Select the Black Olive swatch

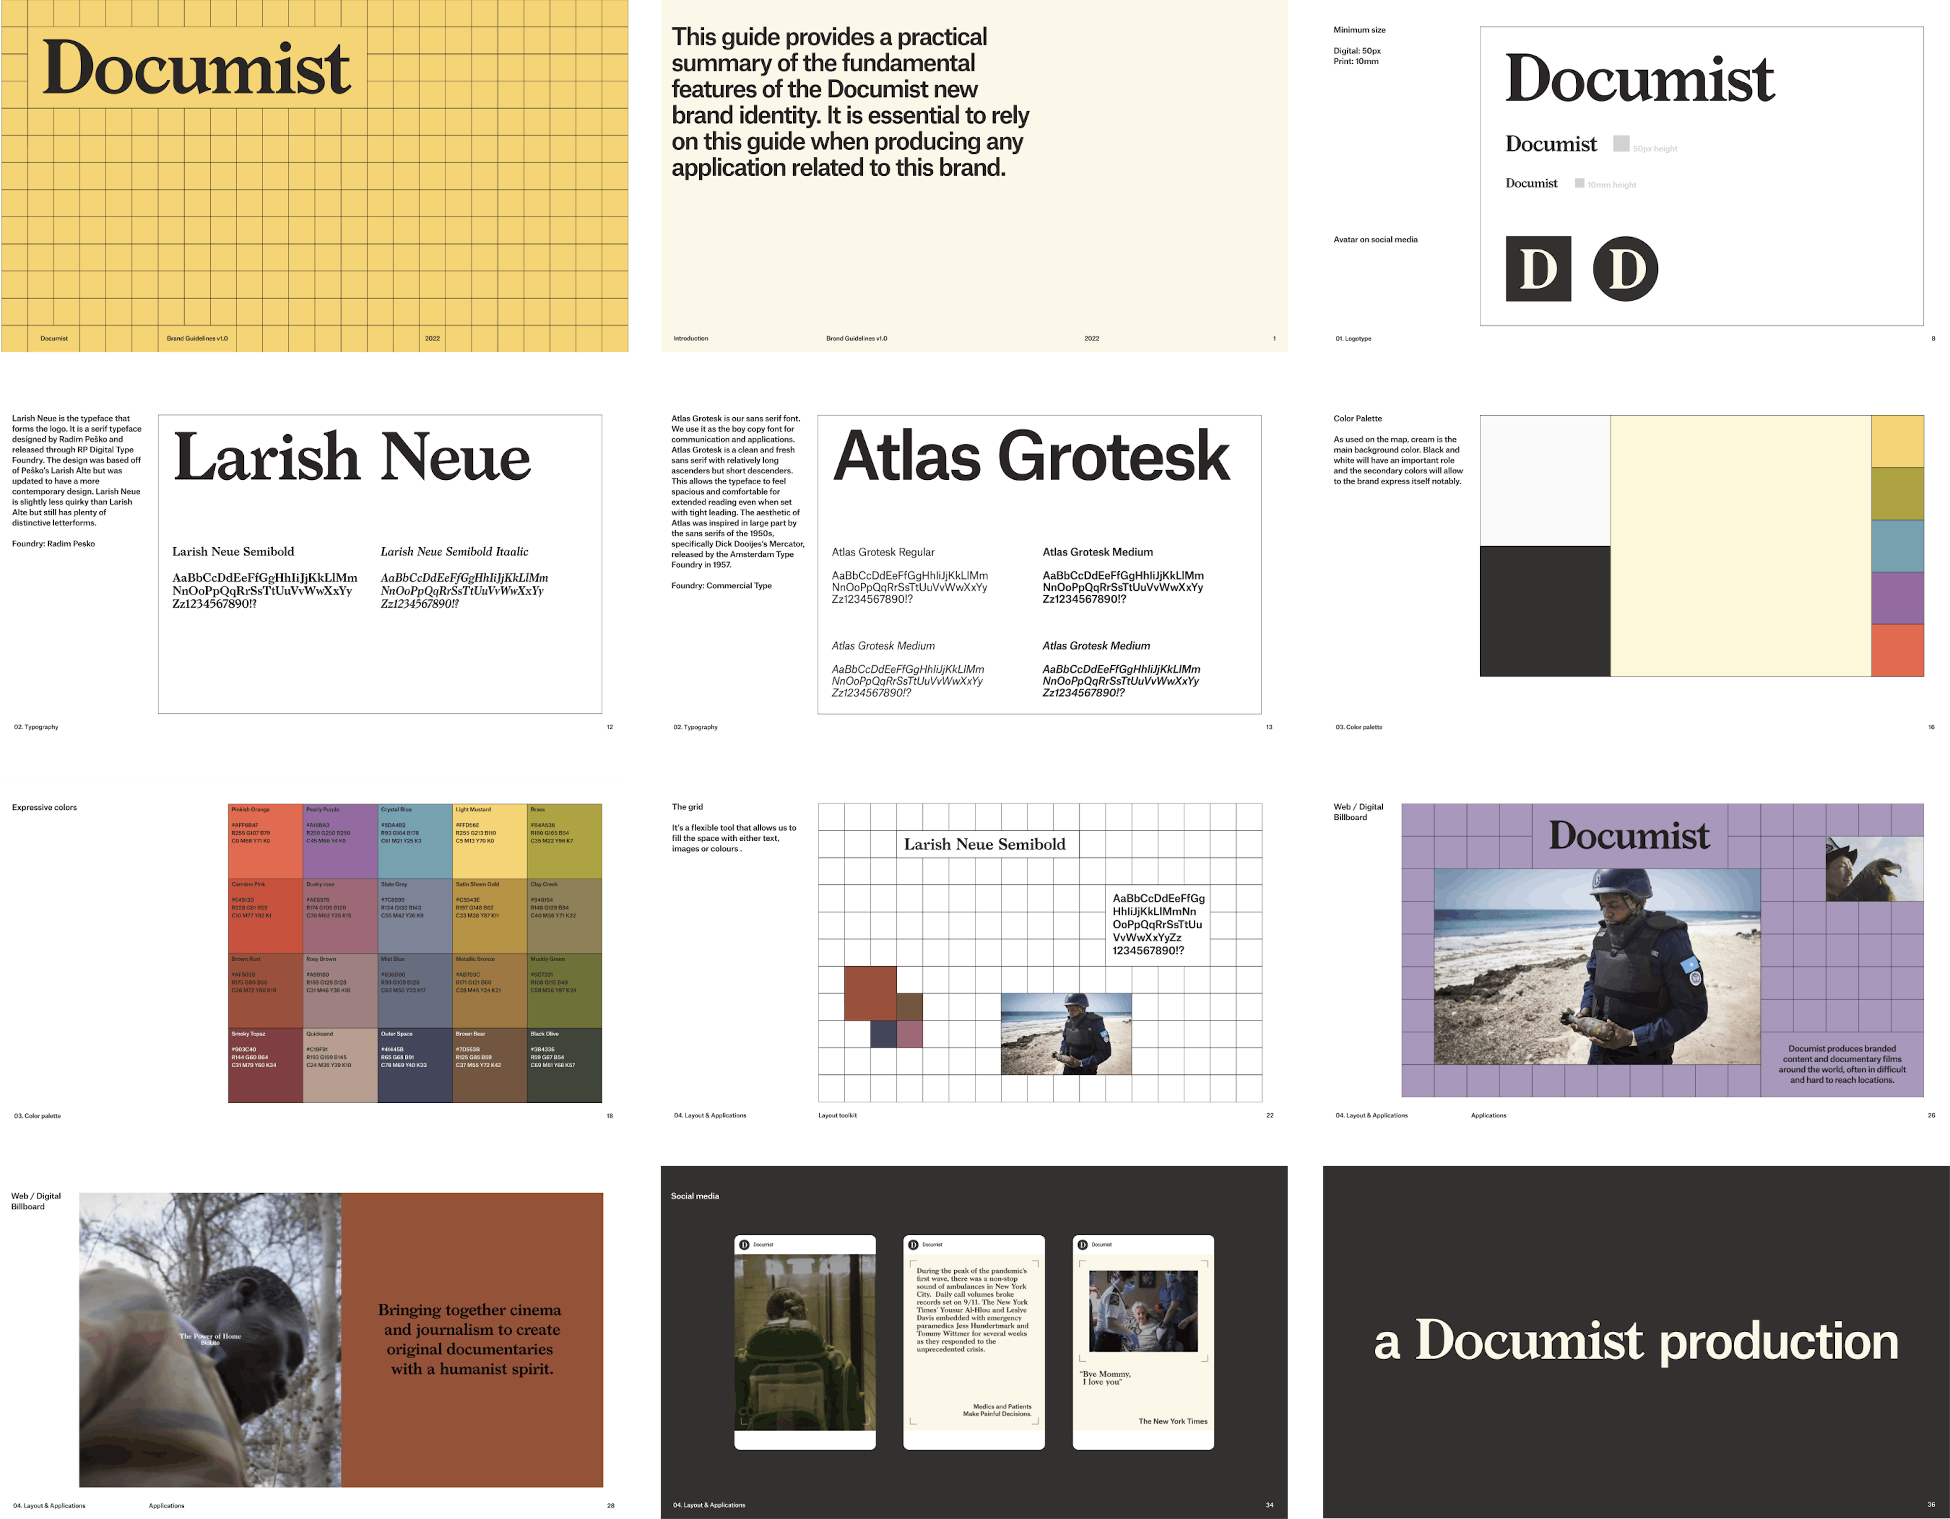tap(564, 1066)
